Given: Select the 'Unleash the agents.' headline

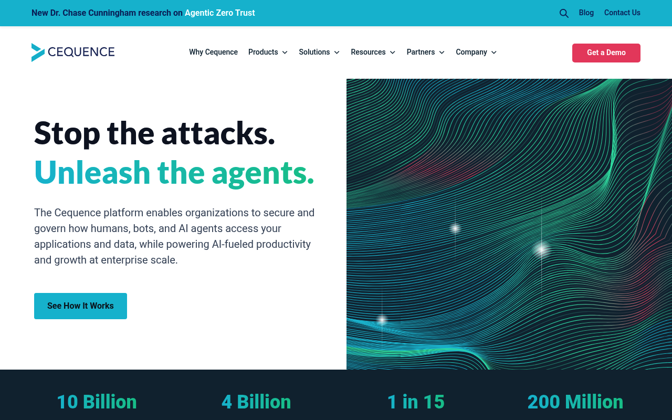Looking at the screenshot, I should coord(174,172).
